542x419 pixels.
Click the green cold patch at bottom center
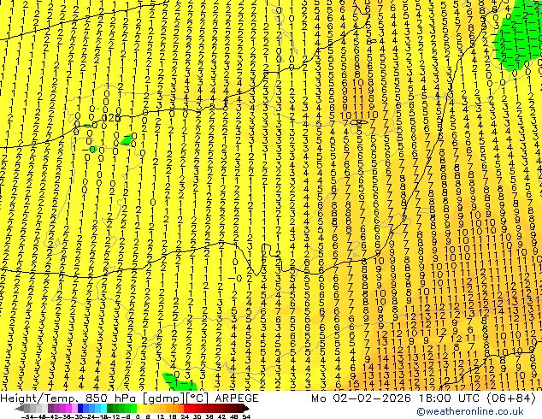tap(180, 382)
